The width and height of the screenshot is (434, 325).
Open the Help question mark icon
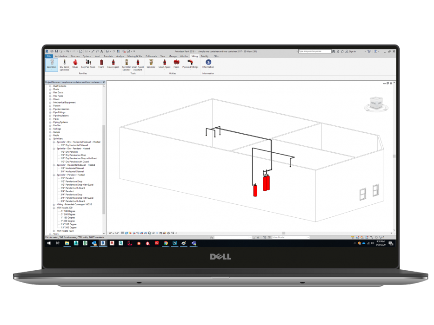click(375, 52)
